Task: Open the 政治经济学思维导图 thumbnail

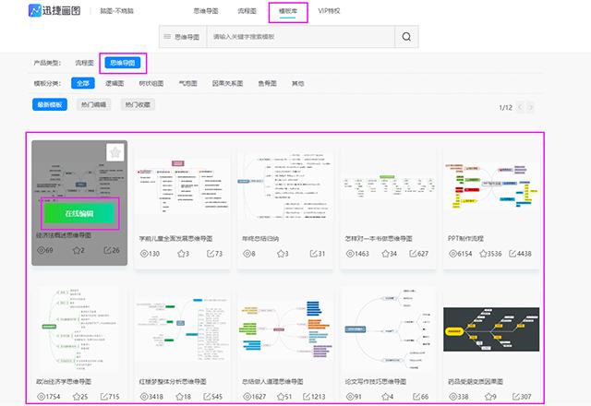Action: [x=79, y=329]
